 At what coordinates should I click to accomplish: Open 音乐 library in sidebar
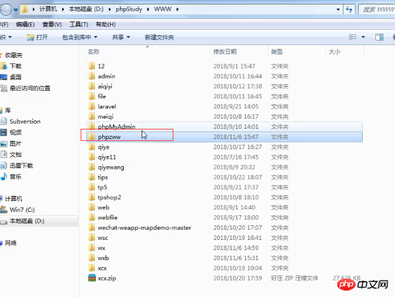[x=16, y=176]
